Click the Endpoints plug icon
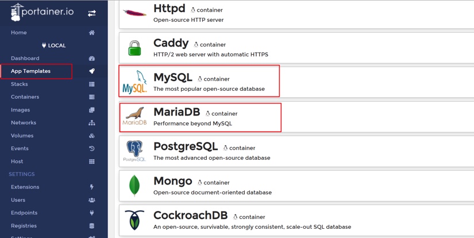The image size is (474, 238). click(x=92, y=213)
